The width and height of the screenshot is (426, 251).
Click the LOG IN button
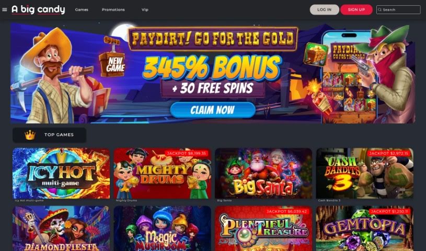point(325,9)
